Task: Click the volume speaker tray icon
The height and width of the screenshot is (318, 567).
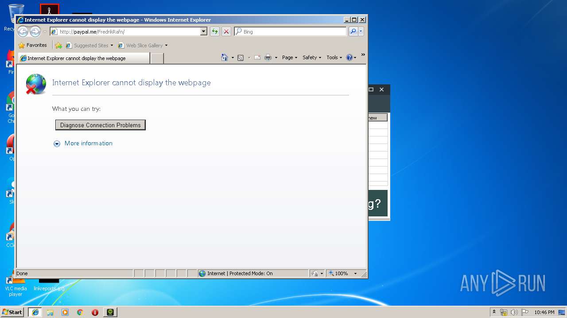Action: tap(514, 312)
